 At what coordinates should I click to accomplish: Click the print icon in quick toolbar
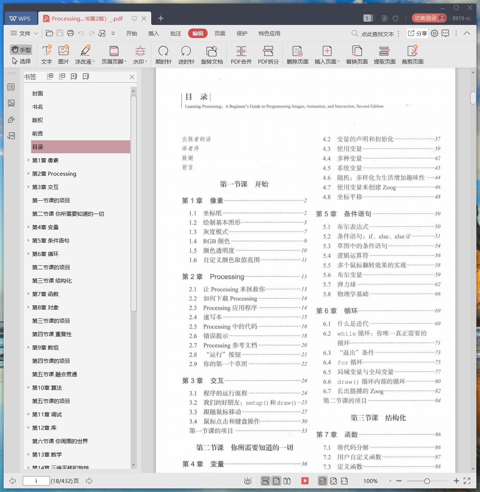(71, 33)
